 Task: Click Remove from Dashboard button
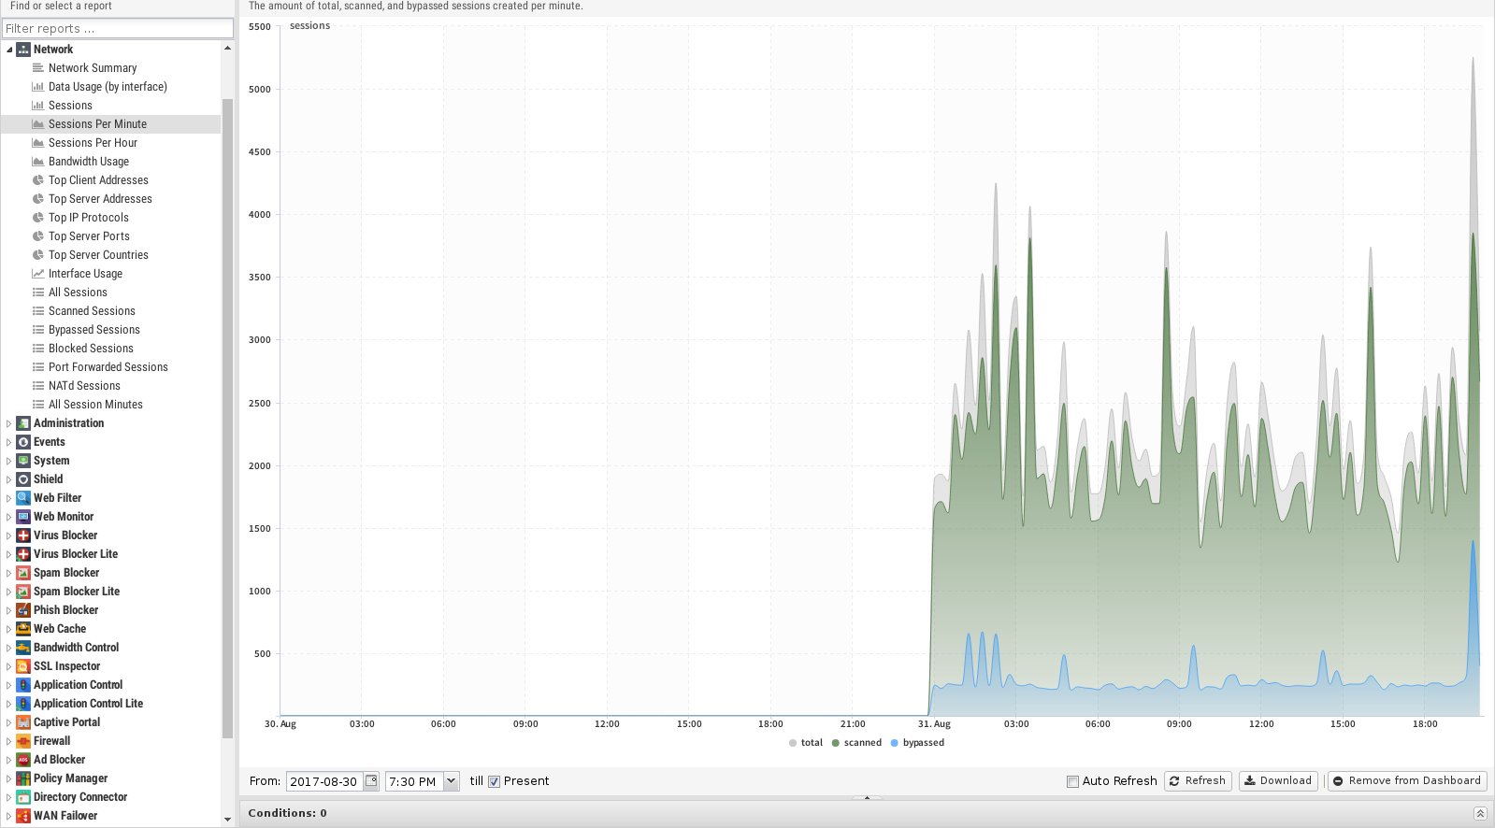point(1406,781)
